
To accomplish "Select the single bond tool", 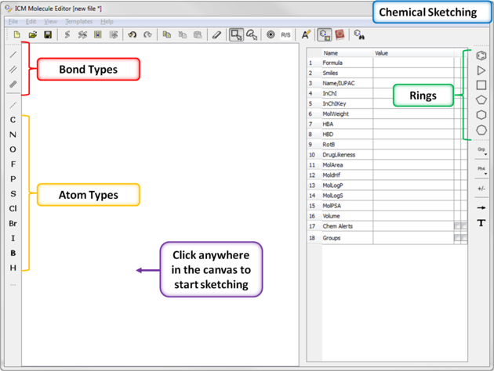I will [x=13, y=56].
